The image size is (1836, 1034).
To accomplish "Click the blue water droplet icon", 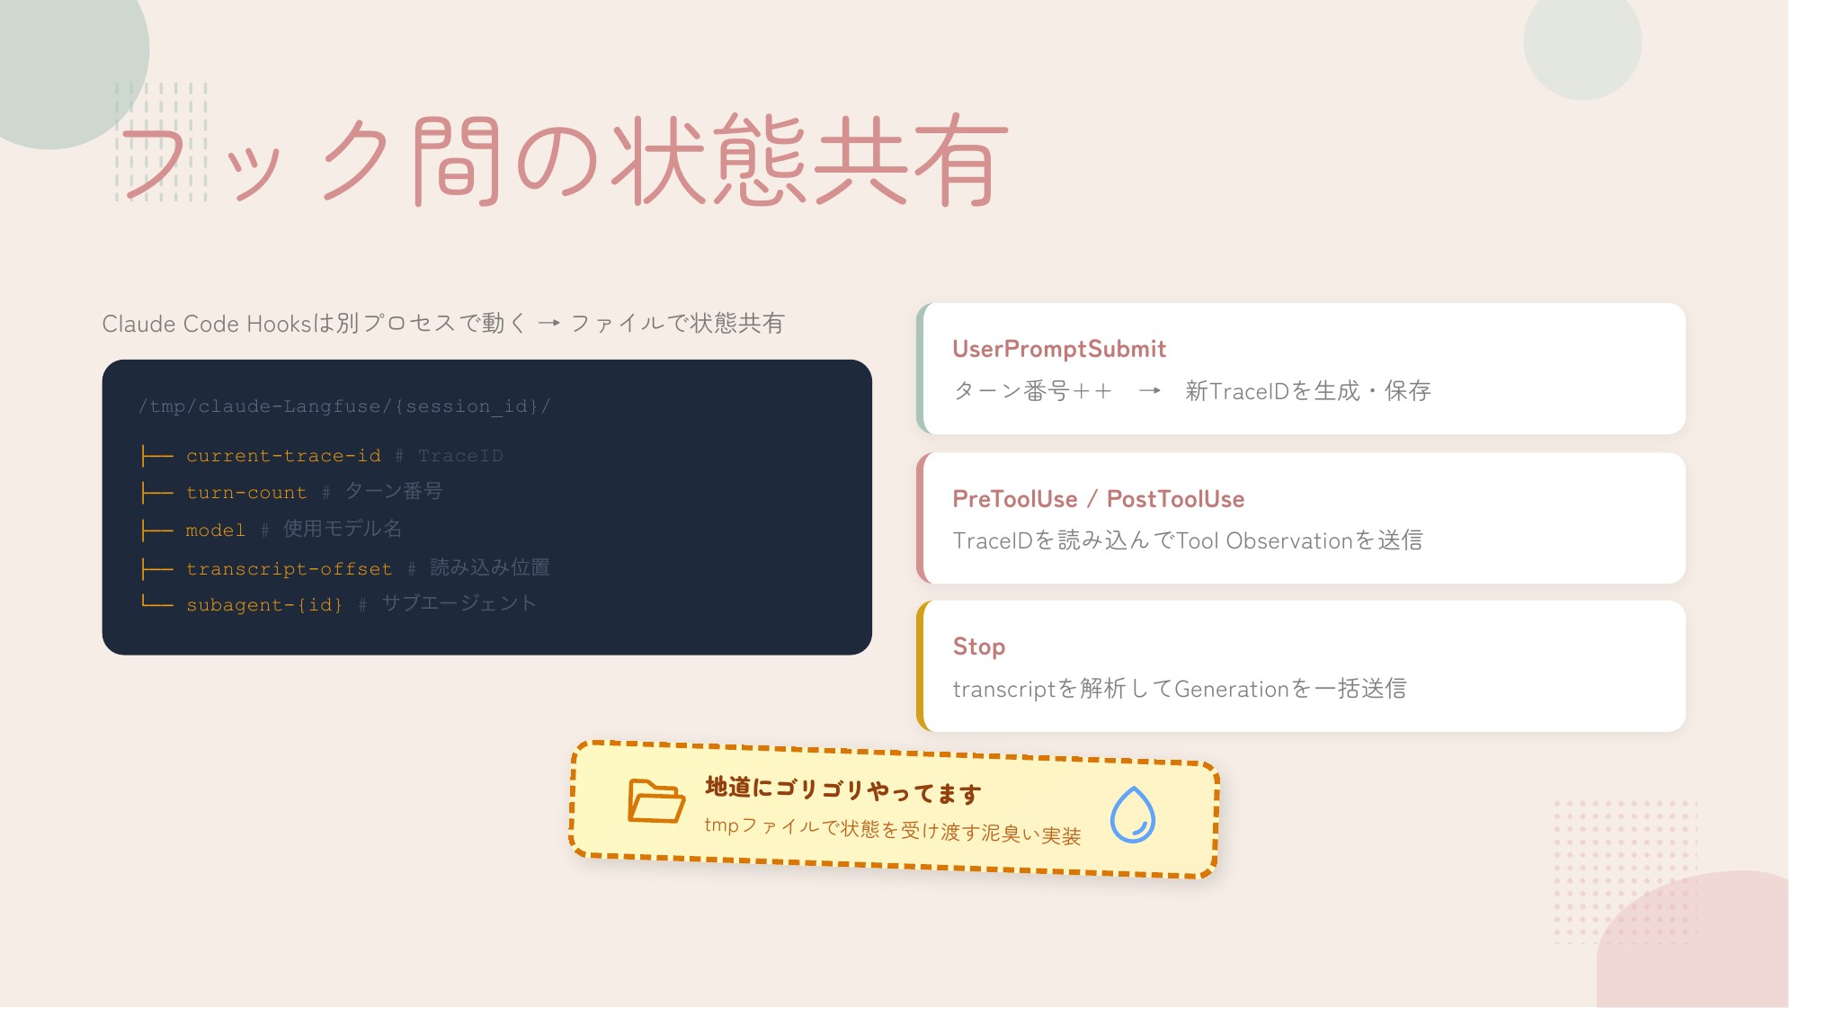I will tap(1132, 815).
